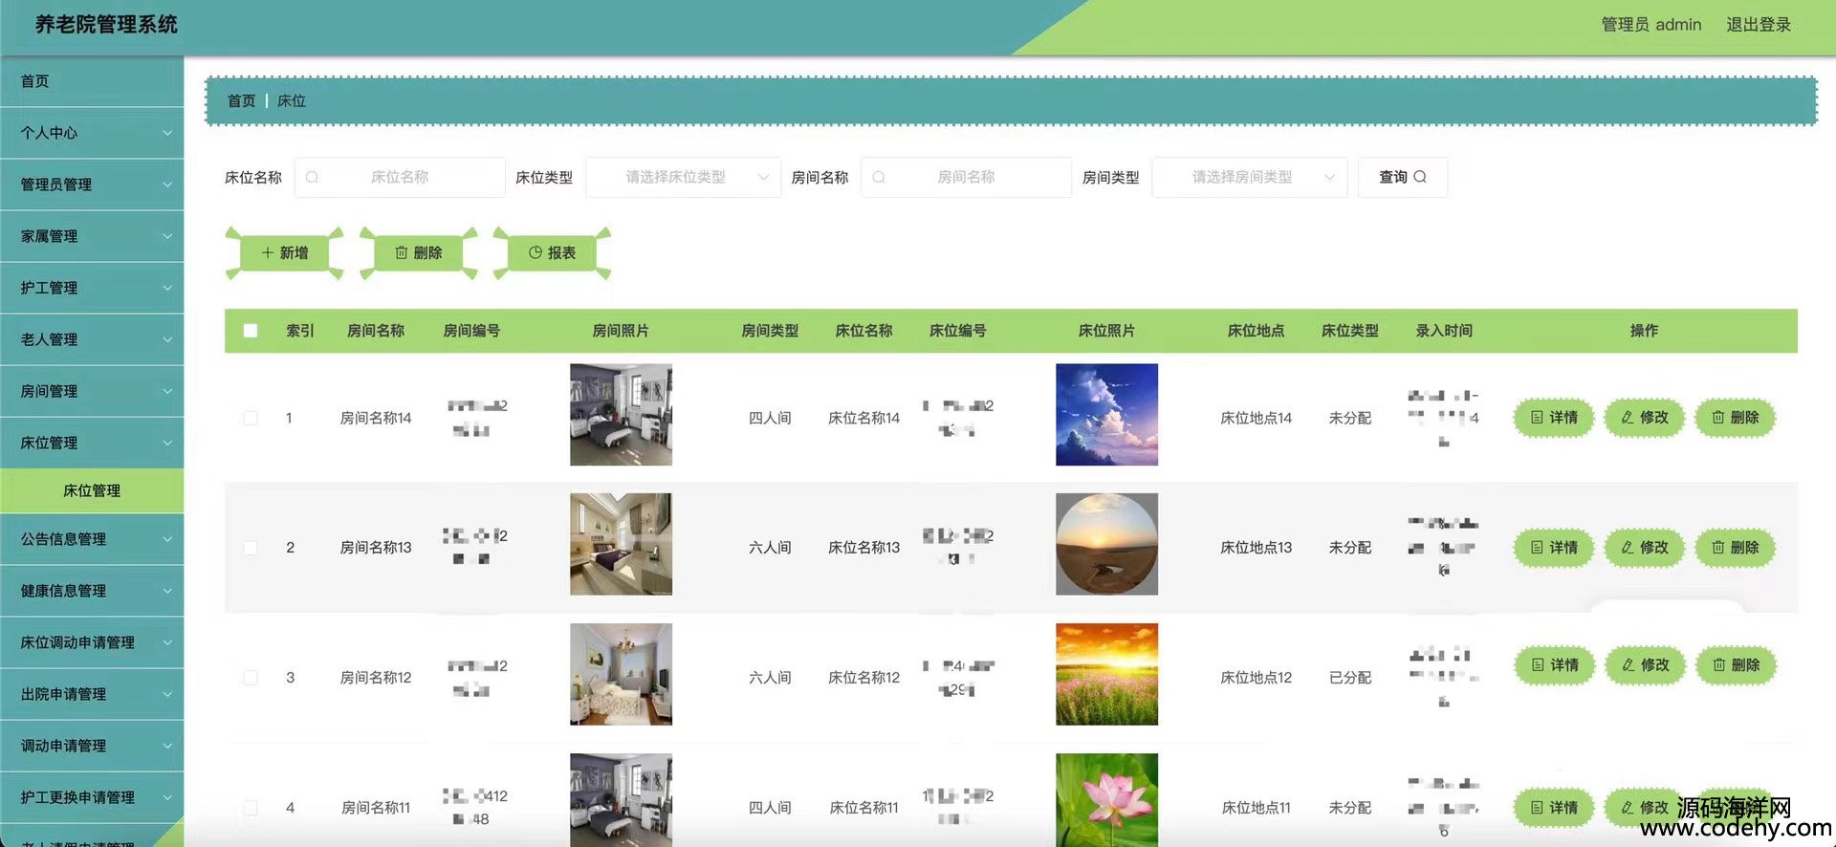Toggle the select-all checkbox in table header
Viewport: 1836px width, 847px height.
[x=251, y=331]
